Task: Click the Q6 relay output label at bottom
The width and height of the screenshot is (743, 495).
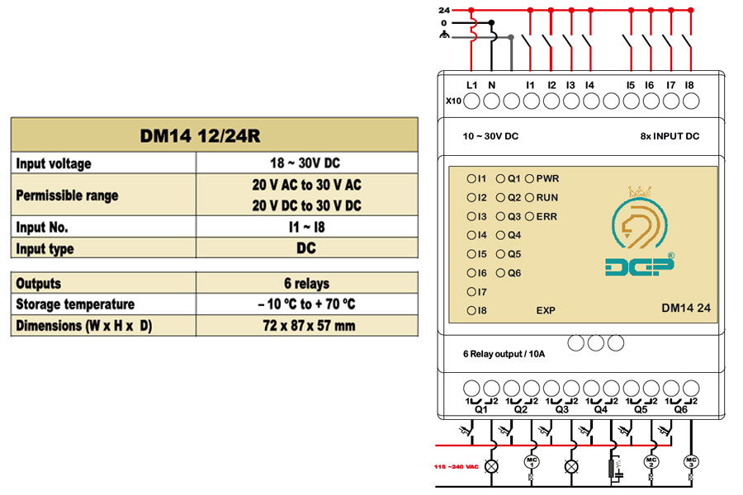Action: pyautogui.click(x=680, y=409)
